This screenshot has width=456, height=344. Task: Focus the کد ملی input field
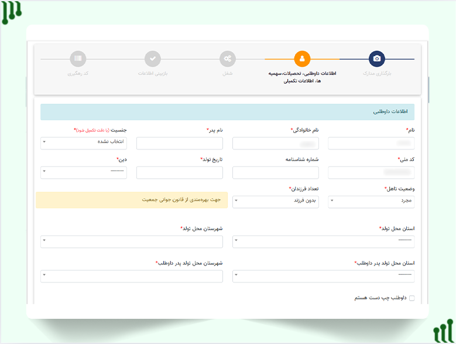coord(371,172)
